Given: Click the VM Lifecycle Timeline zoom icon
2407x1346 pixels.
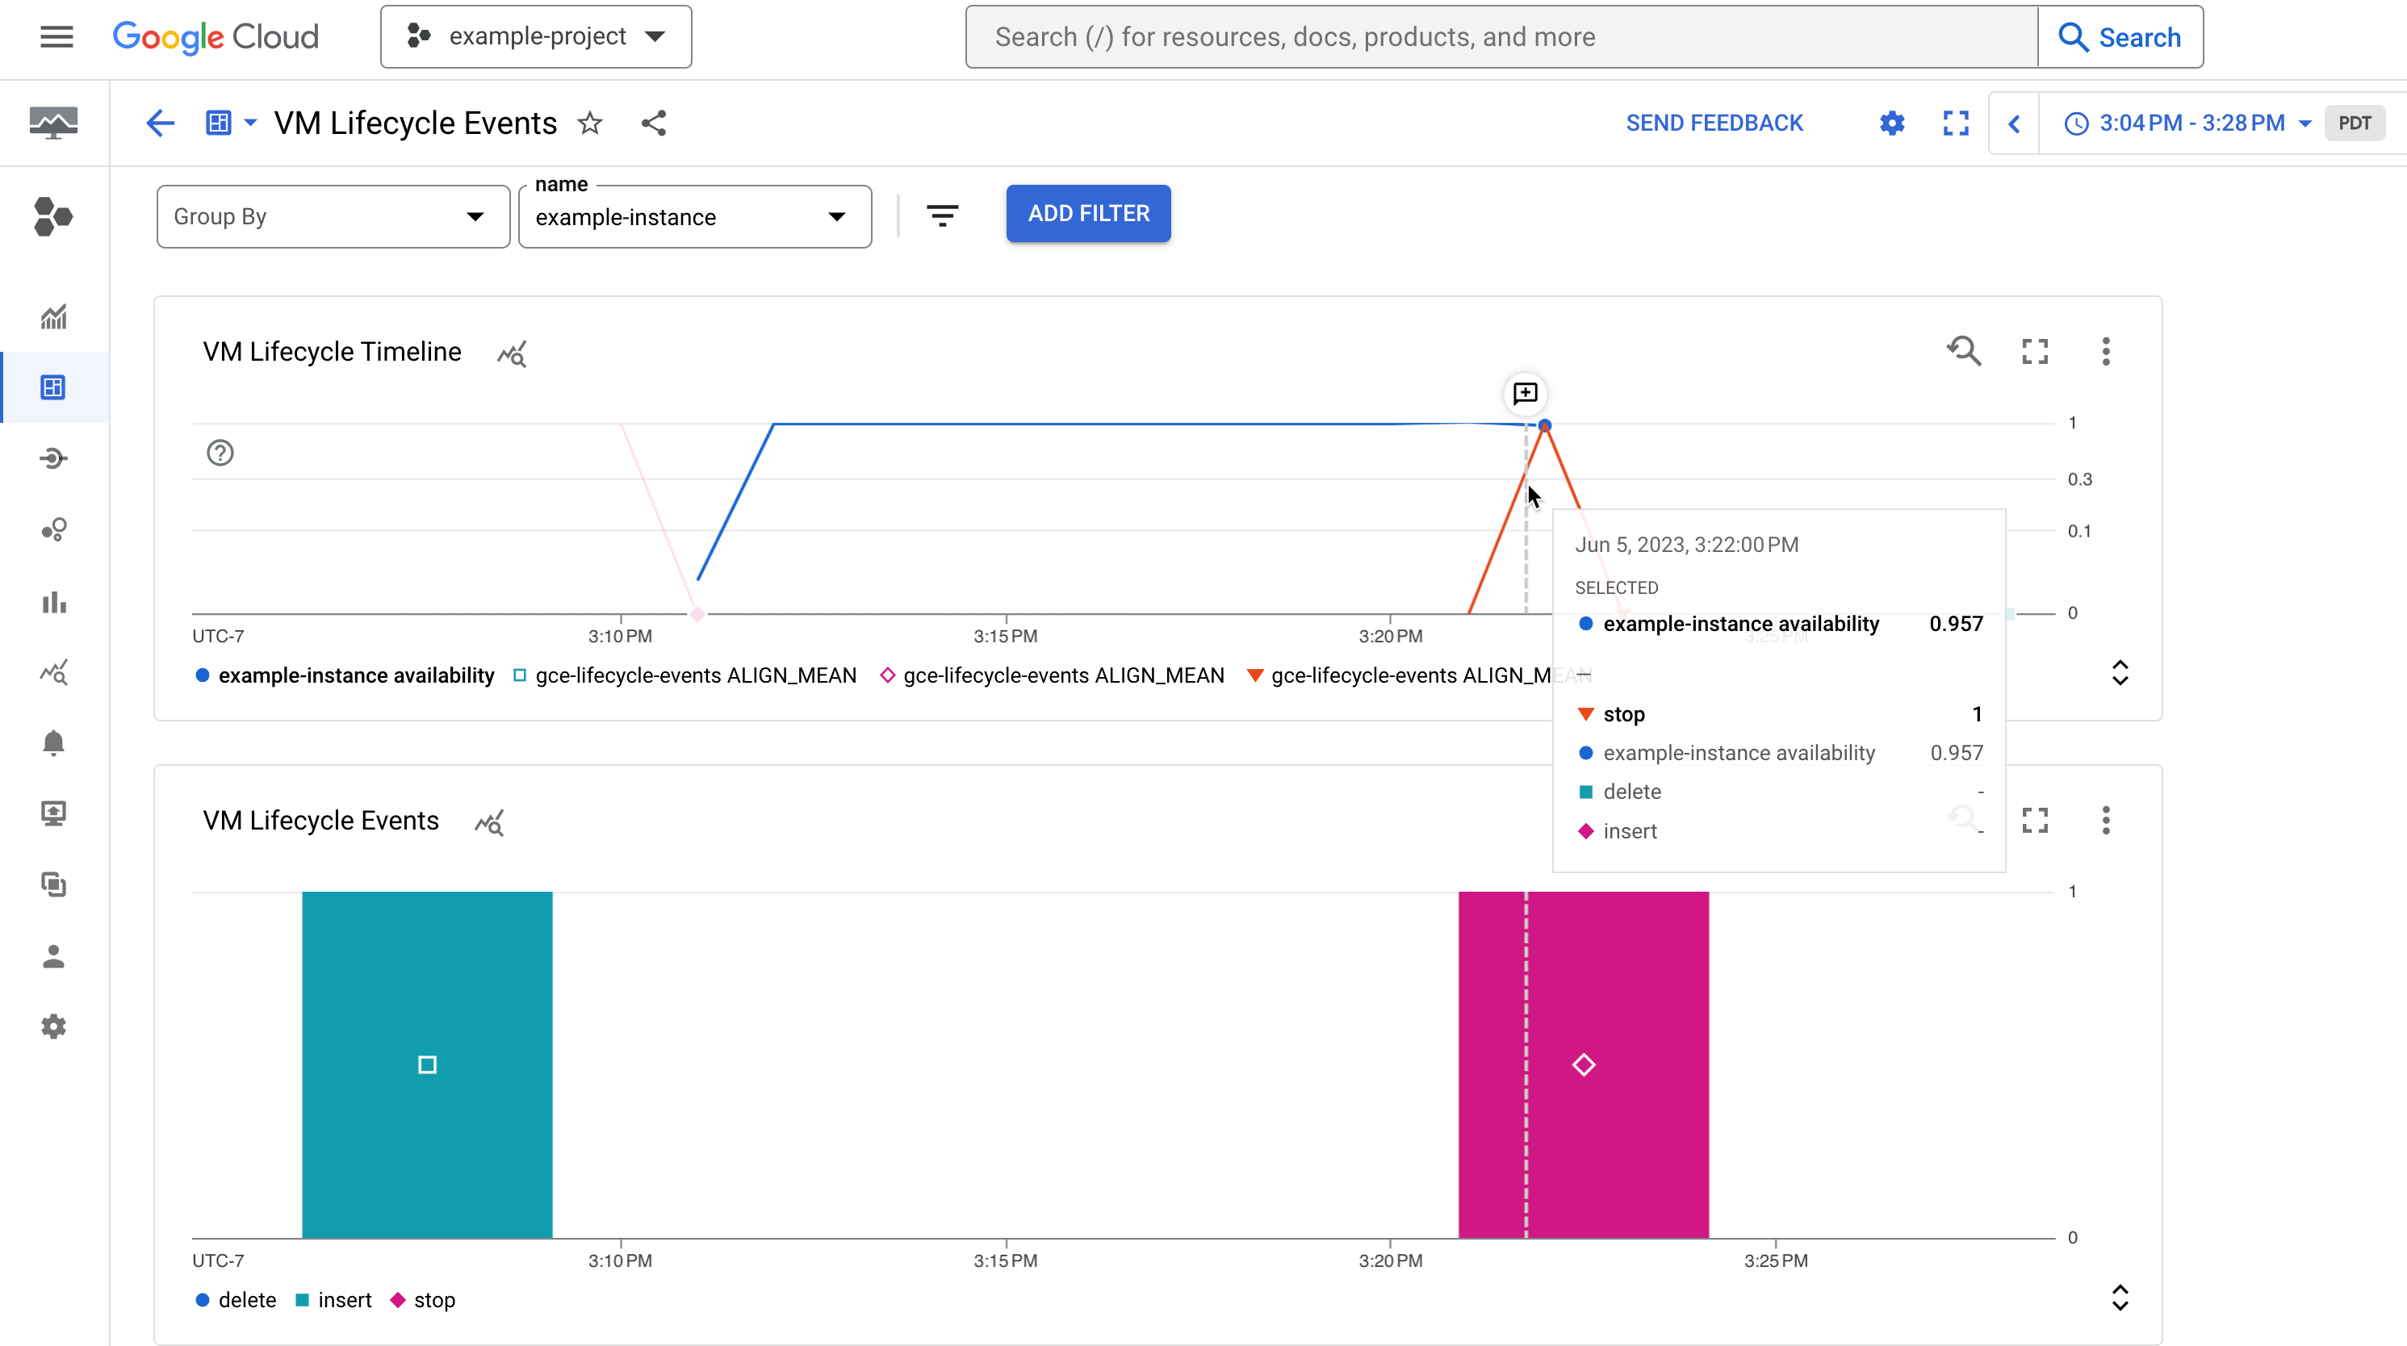Looking at the screenshot, I should 1964,350.
